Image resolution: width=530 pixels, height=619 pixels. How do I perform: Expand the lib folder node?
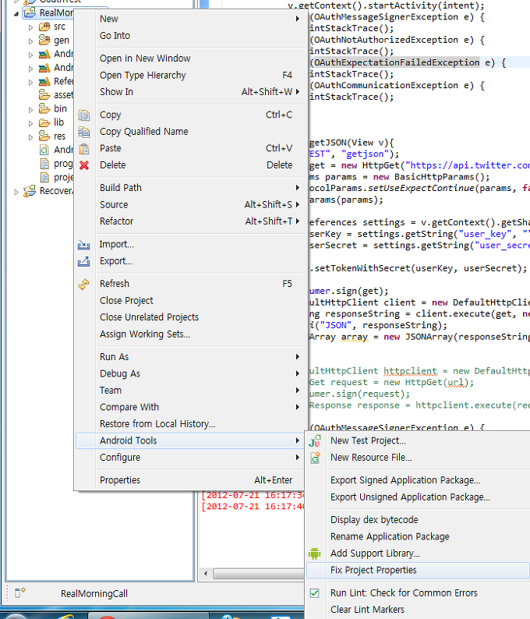[30, 123]
